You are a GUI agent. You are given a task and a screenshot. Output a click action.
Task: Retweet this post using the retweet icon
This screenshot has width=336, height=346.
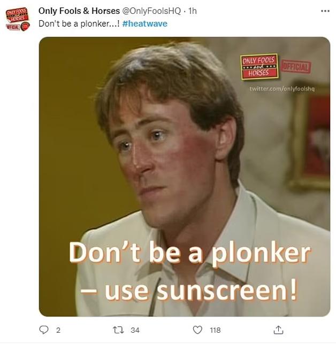click(118, 330)
